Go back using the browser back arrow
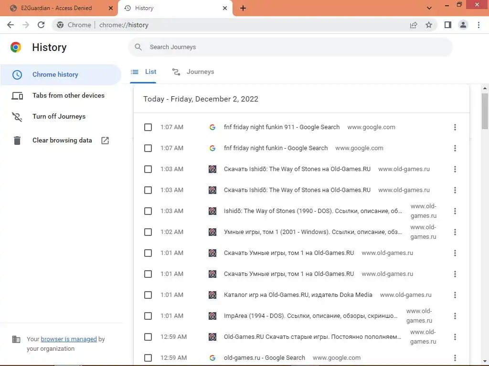Image resolution: width=489 pixels, height=366 pixels. [x=11, y=25]
